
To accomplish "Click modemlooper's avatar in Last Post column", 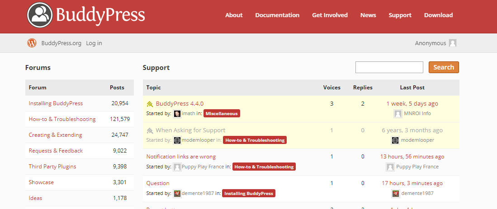I will click(x=395, y=140).
